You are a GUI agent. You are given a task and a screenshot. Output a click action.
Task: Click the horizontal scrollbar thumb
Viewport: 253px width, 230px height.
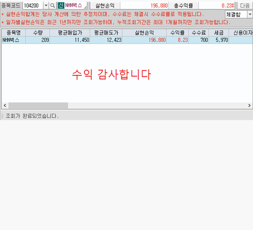tap(38, 106)
